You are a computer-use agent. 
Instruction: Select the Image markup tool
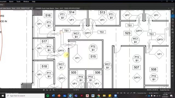tap(173, 32)
